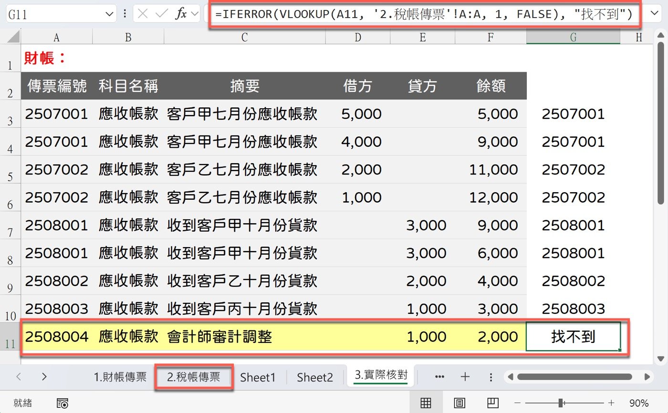Image resolution: width=668 pixels, height=413 pixels.
Task: Zoom out with the minus button
Action: (516, 403)
